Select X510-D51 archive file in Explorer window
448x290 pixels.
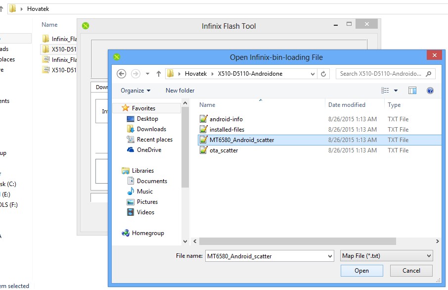coord(59,70)
